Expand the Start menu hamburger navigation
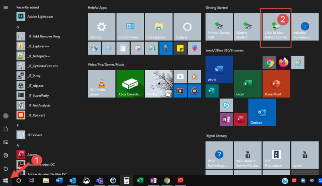The width and height of the screenshot is (322, 186). 6,8
